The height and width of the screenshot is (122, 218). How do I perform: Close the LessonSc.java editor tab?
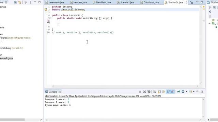(186, 2)
